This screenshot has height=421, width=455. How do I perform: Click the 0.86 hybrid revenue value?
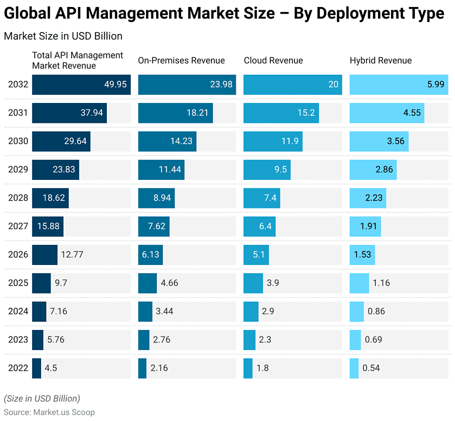click(x=376, y=311)
